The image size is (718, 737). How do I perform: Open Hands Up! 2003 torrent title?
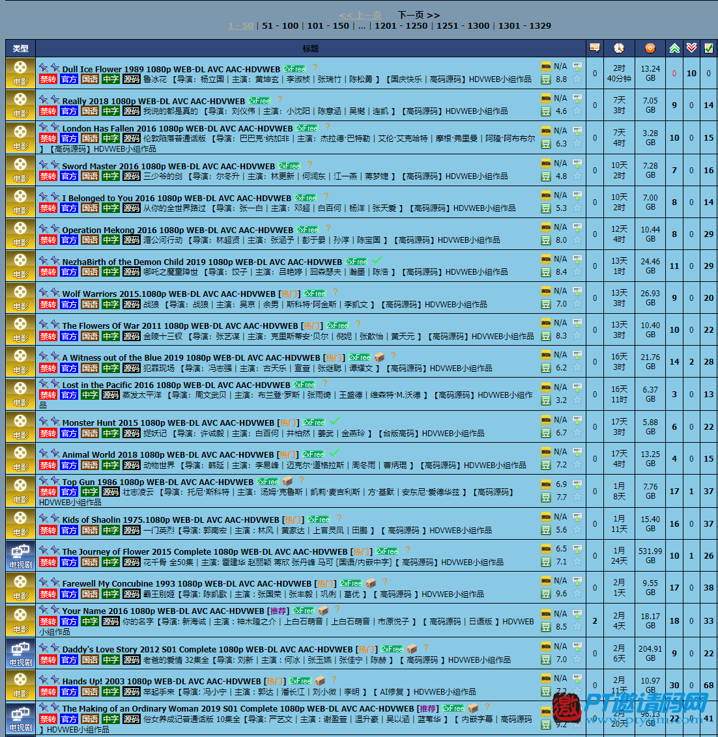point(162,681)
